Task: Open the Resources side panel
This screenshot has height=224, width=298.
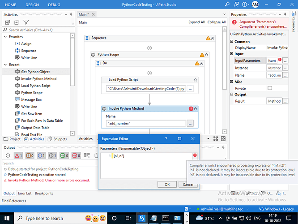Action: point(294,22)
